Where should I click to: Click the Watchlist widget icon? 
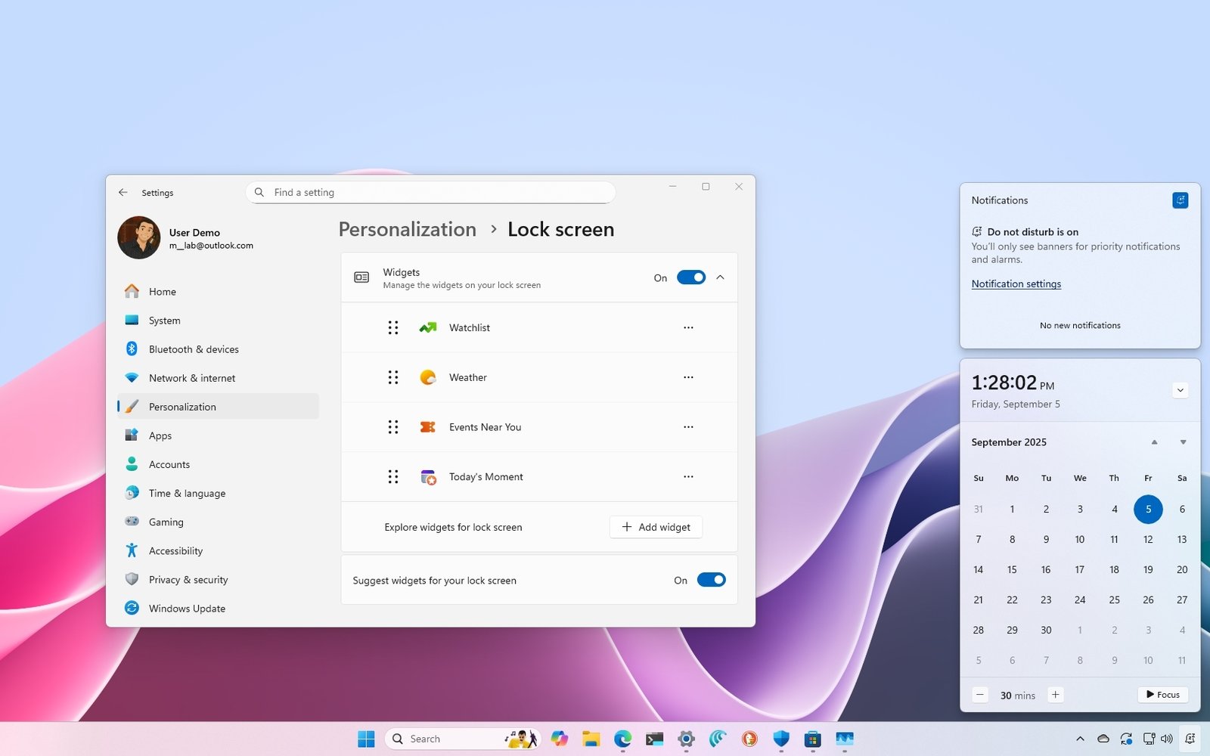click(428, 327)
